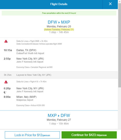121x140 pixels.
Task: Click the MXP to DFW route heading
Action: click(x=59, y=116)
